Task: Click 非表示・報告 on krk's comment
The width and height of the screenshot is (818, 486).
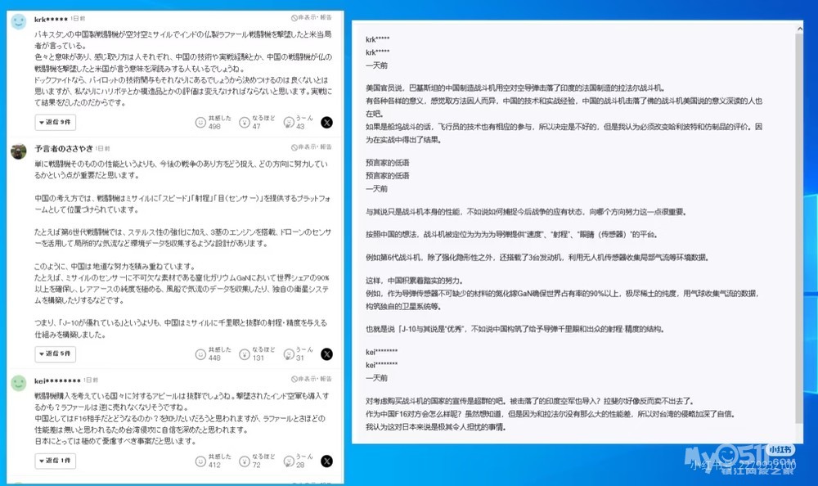Action: tap(312, 16)
